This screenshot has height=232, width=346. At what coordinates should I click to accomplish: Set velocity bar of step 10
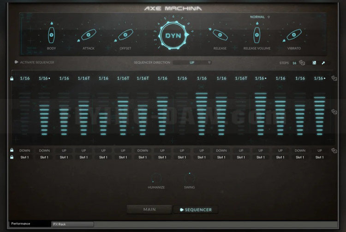pyautogui.click(x=202, y=114)
